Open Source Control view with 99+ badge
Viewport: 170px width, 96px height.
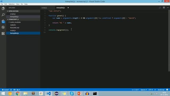click(x=3, y=21)
